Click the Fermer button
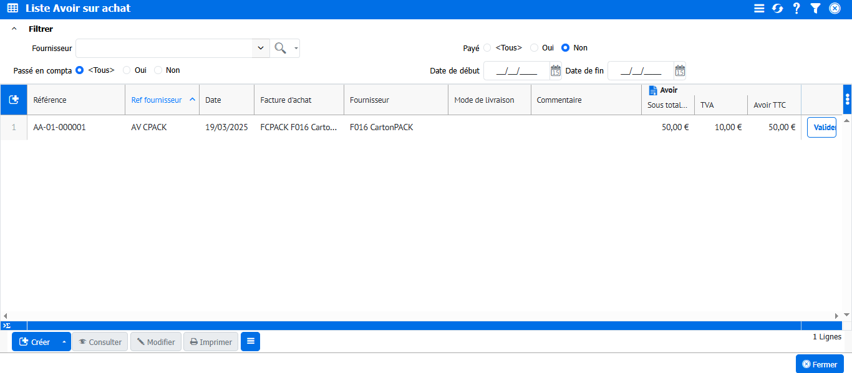 click(820, 364)
